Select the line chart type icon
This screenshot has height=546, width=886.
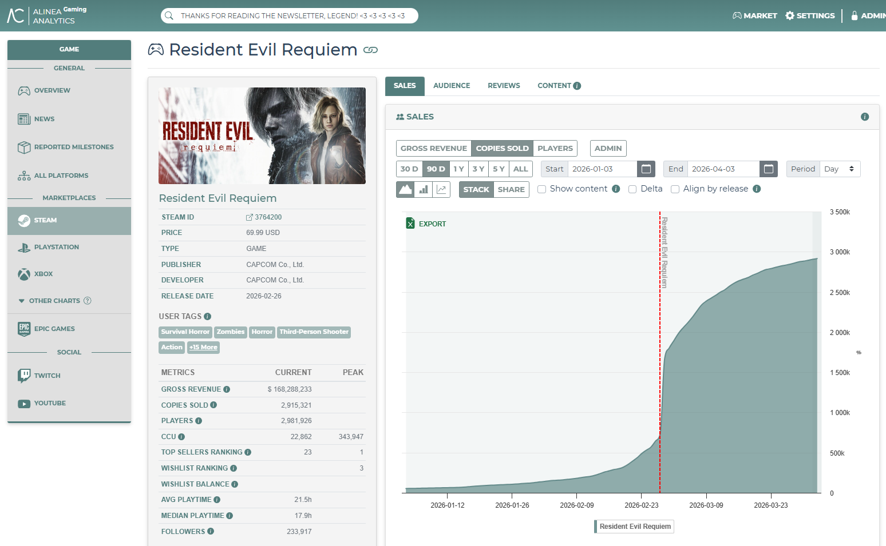441,189
